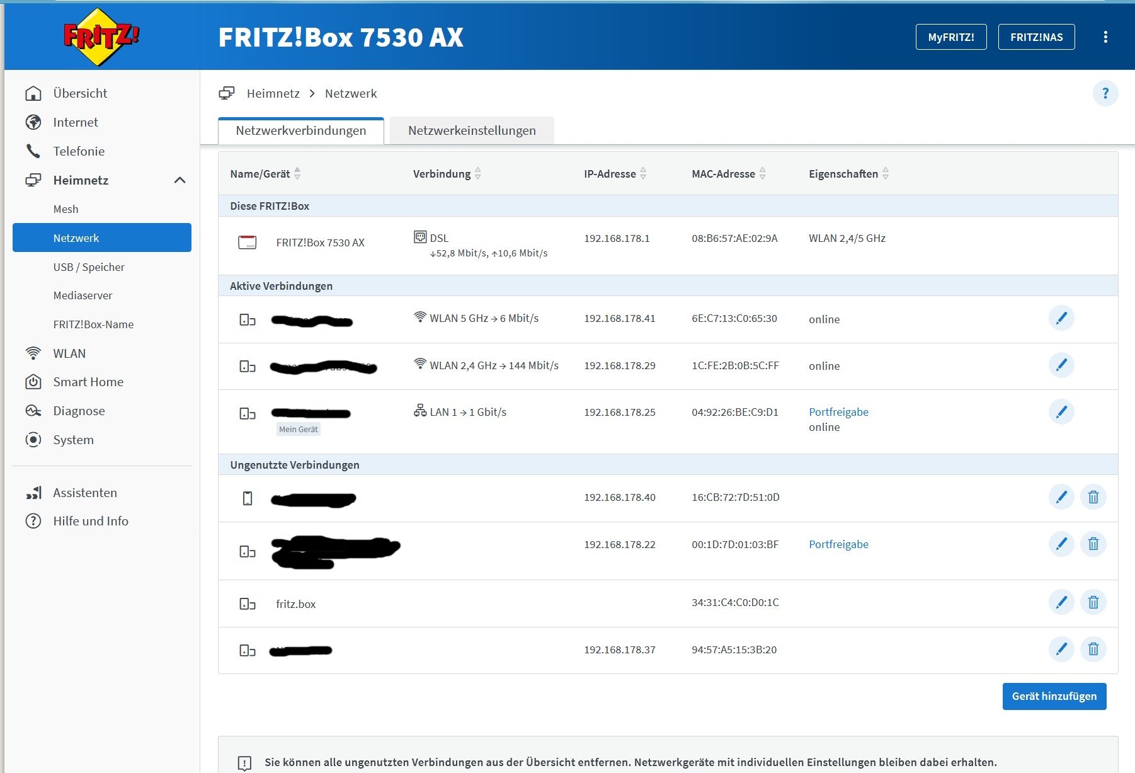This screenshot has height=773, width=1135.
Task: Click the fritz.box device name
Action: click(296, 604)
